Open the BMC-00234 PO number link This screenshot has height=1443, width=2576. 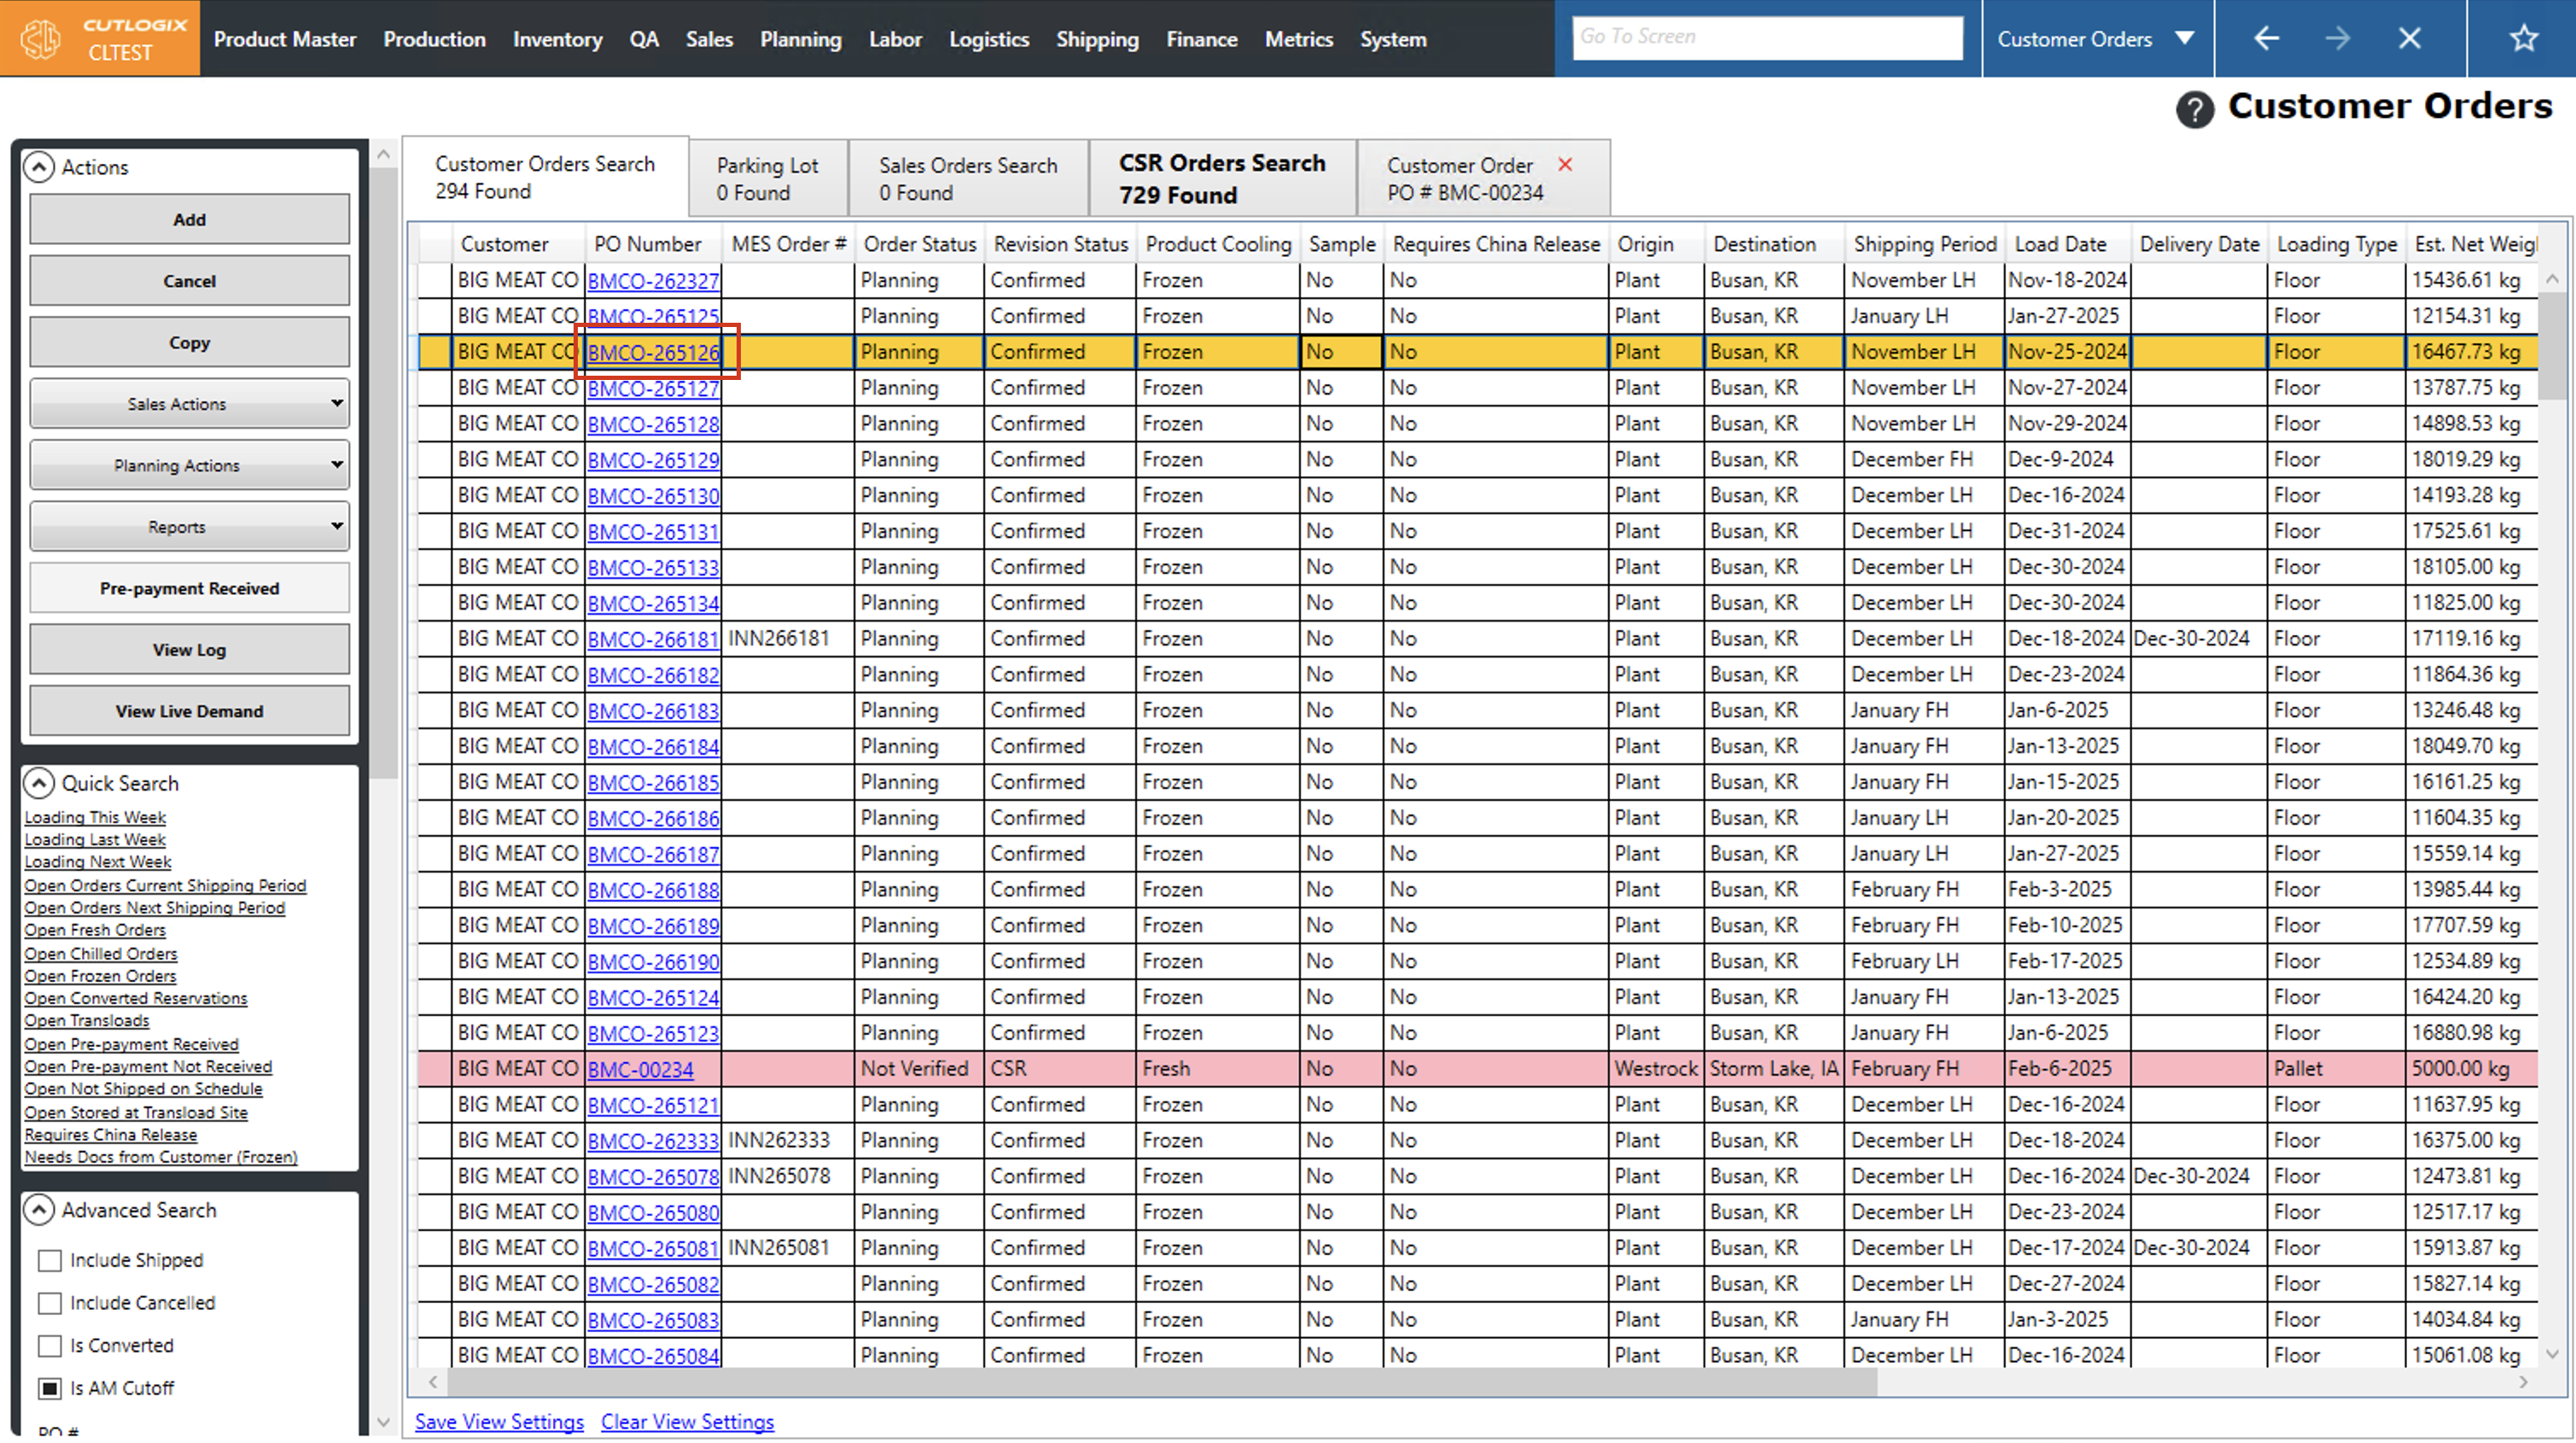click(x=640, y=1069)
